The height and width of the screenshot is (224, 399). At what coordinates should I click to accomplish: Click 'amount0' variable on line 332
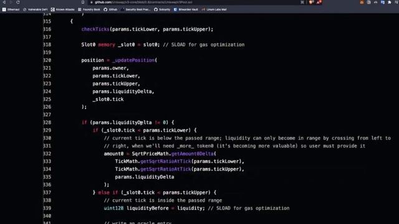pyautogui.click(x=113, y=154)
